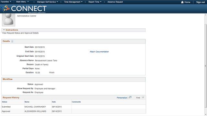Open Details help question mark icon

click(x=12, y=41)
